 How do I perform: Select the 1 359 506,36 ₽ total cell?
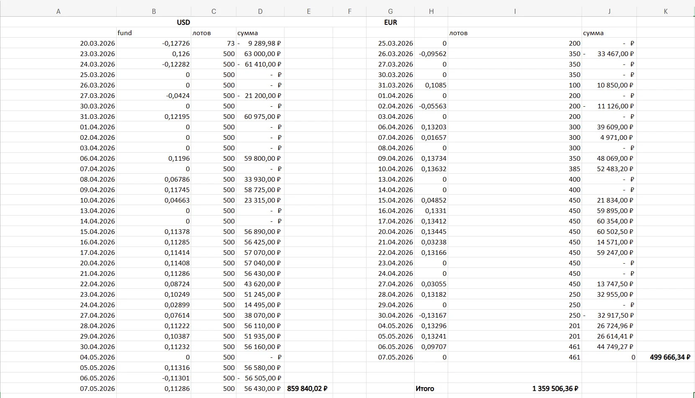click(x=515, y=388)
